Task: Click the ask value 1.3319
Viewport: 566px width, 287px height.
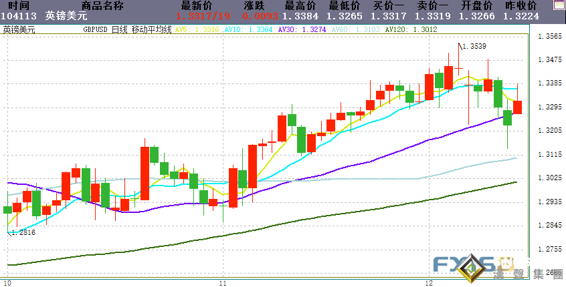Action: [432, 16]
